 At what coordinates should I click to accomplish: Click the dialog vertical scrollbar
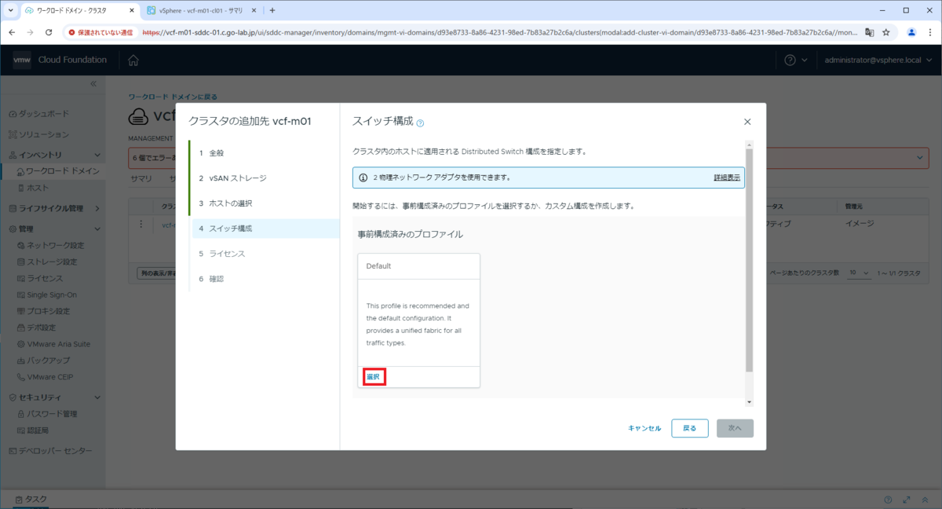point(749,259)
